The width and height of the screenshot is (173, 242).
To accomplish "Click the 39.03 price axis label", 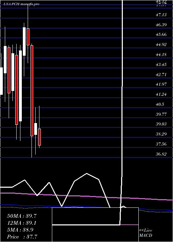I will [x=161, y=124].
